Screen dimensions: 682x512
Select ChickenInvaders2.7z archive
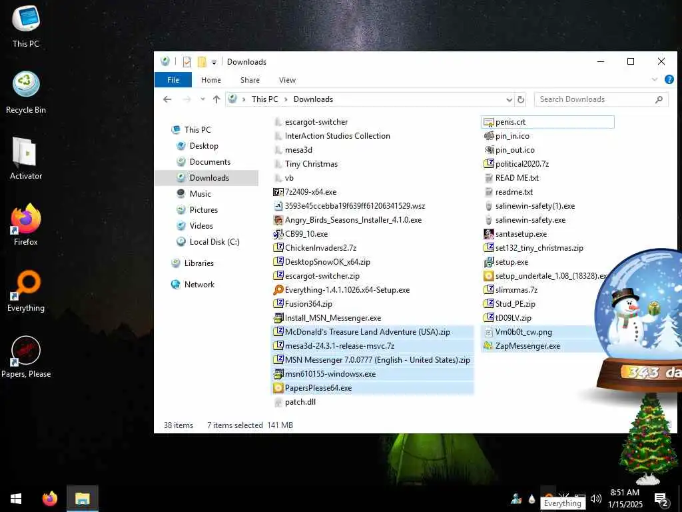320,248
